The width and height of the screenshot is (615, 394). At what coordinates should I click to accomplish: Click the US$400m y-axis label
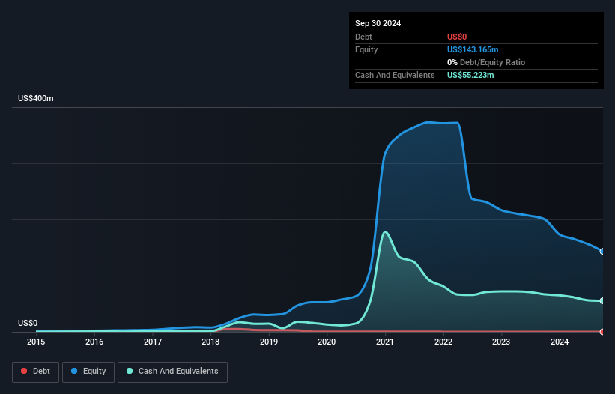pyautogui.click(x=36, y=98)
